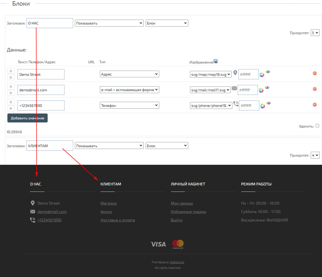The width and height of the screenshot is (322, 277).
Task: Open Мои заказы in footer account menu
Action: [x=182, y=203]
